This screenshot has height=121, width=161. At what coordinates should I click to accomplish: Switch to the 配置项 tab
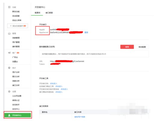tap(38, 13)
